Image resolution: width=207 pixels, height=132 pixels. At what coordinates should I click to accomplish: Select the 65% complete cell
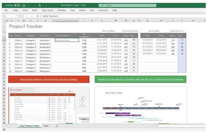84,57
